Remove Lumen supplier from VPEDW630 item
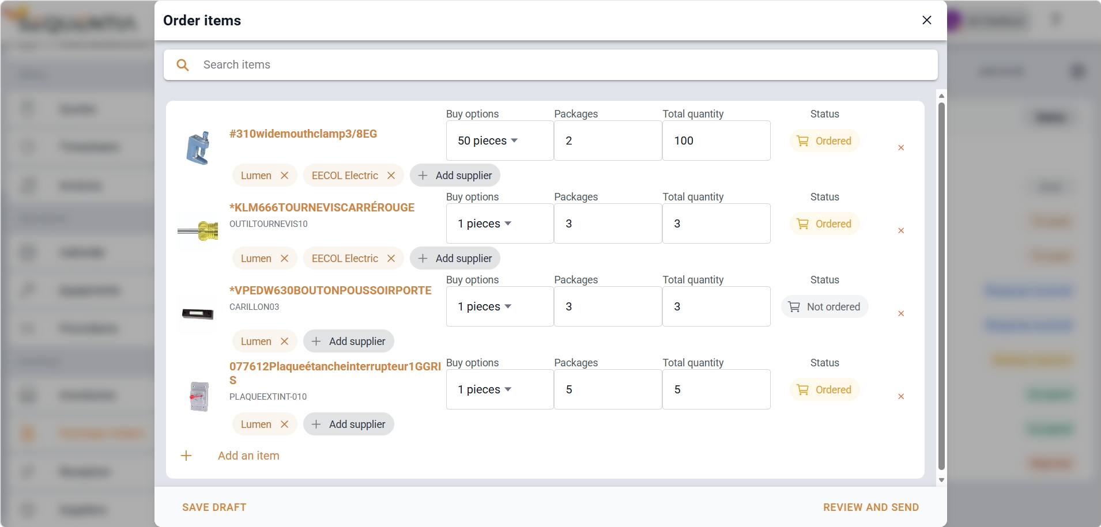Screen dimensions: 1101x527 284,342
